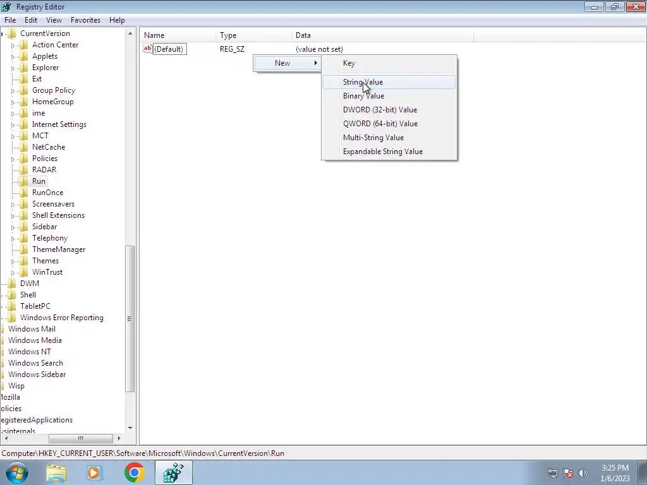
Task: Click the ThemeManager folder icon
Action: [x=25, y=249]
